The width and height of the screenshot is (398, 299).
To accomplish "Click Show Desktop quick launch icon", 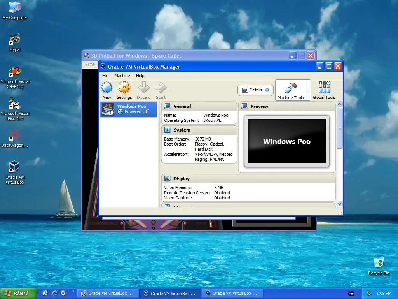I will (45, 293).
